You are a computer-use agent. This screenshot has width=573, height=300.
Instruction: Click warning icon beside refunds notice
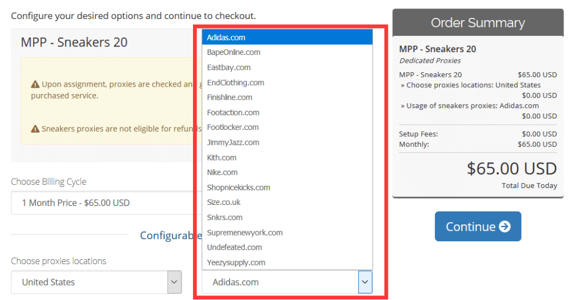pos(35,129)
